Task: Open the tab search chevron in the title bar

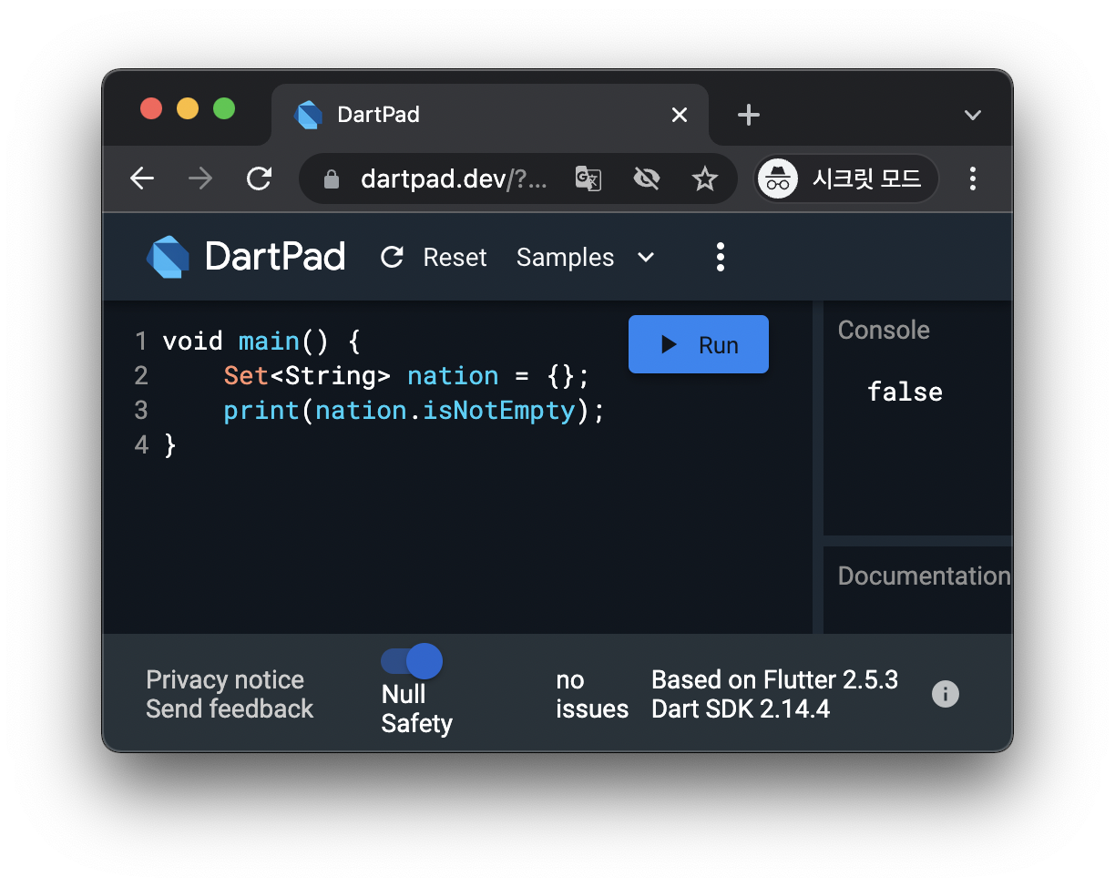Action: [x=973, y=115]
